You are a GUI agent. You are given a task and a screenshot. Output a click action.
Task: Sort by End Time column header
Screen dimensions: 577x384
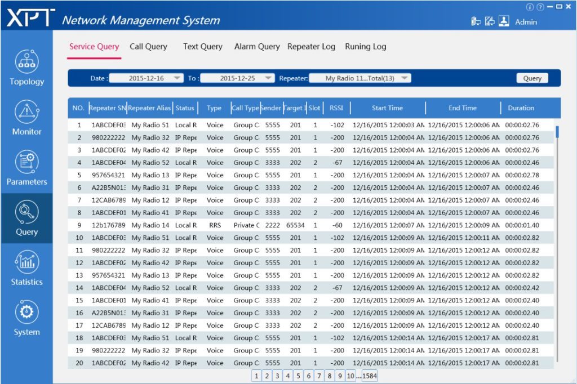click(x=463, y=108)
